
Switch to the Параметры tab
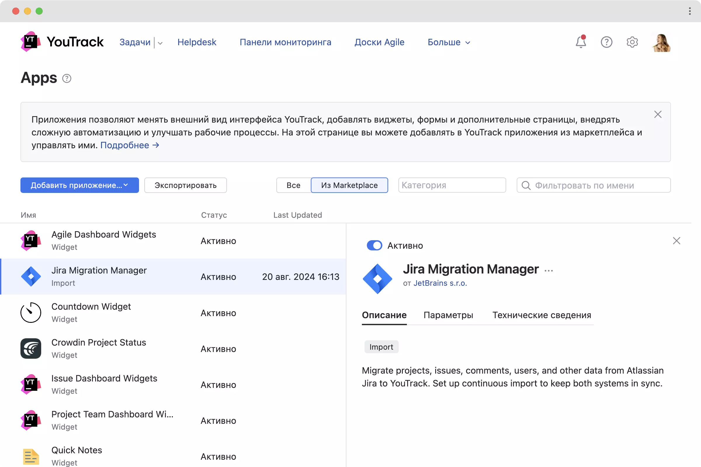[448, 315]
